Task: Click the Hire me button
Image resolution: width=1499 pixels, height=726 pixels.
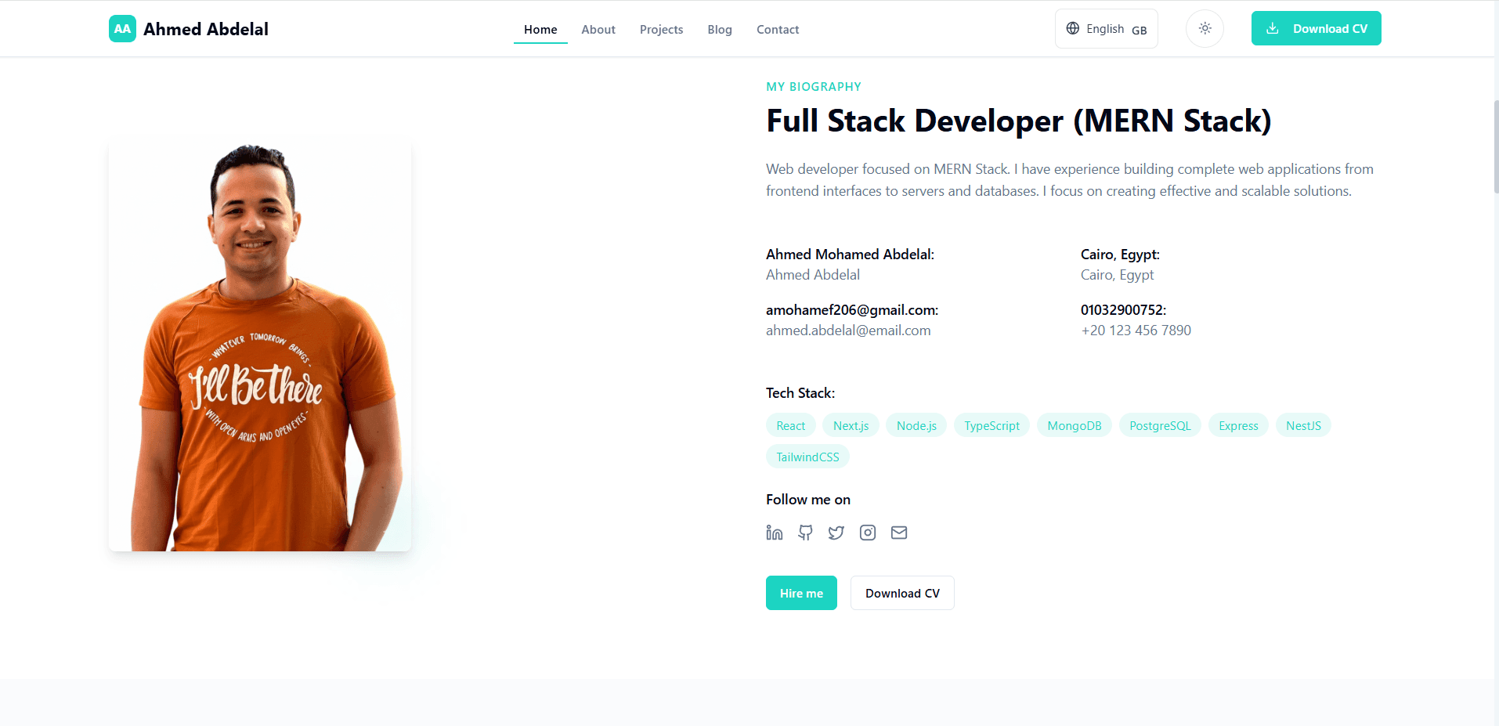Action: click(x=801, y=593)
